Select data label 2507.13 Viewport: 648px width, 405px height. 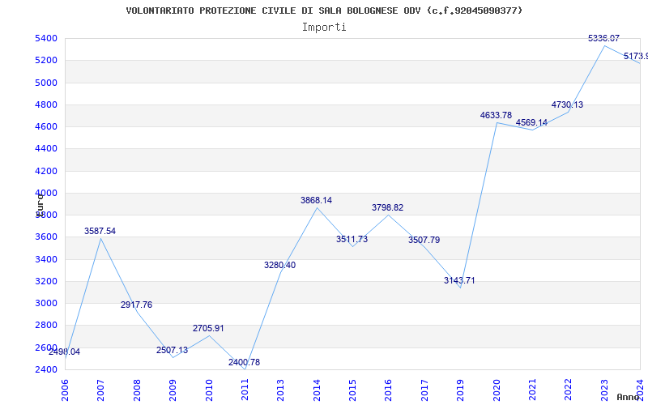[172, 350]
